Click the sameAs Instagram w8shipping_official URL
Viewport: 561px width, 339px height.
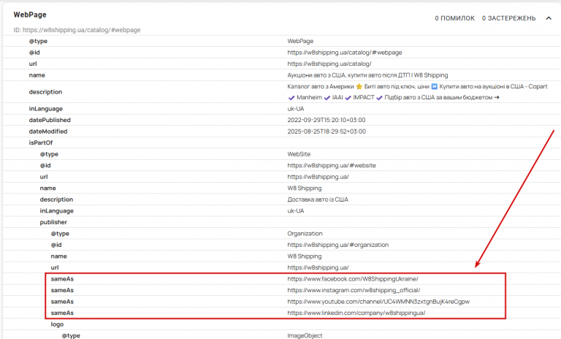pyautogui.click(x=354, y=290)
